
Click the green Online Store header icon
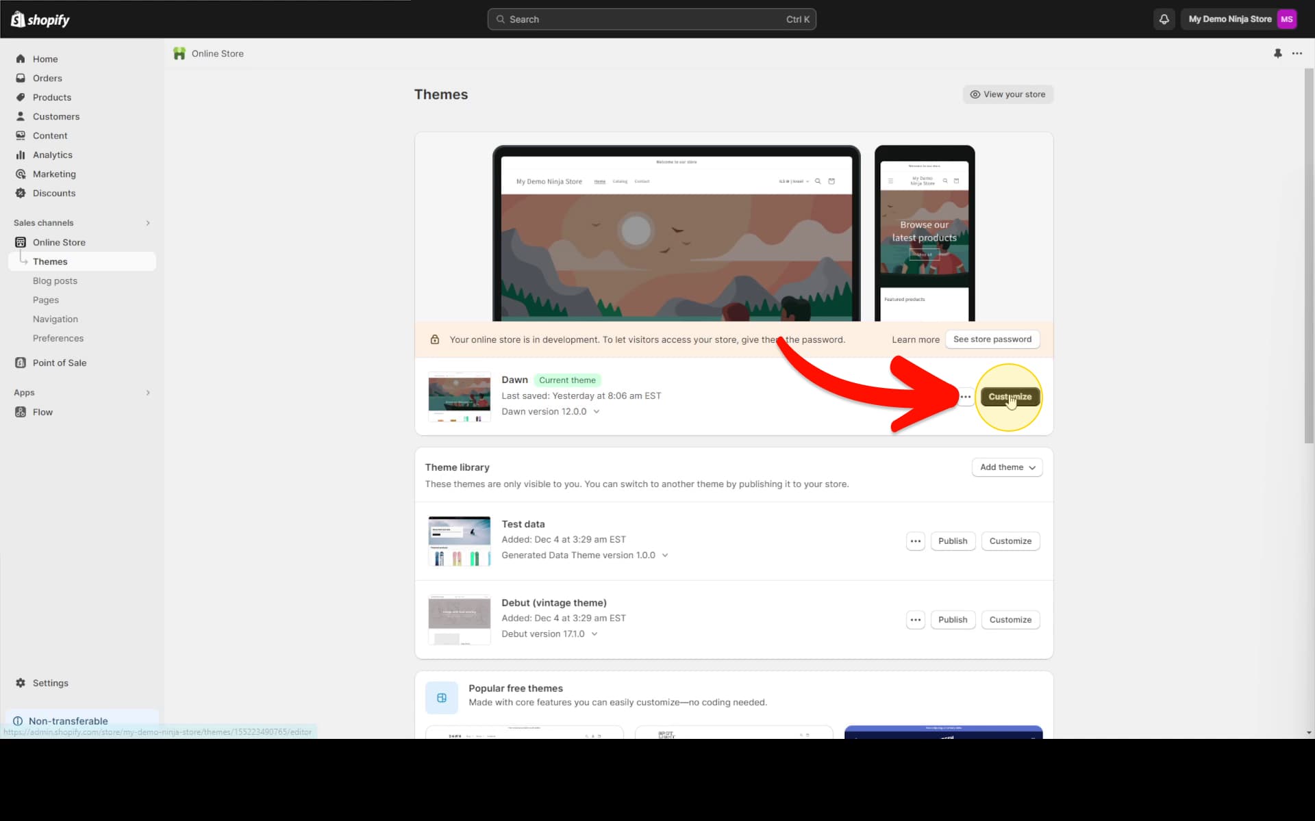[179, 53]
